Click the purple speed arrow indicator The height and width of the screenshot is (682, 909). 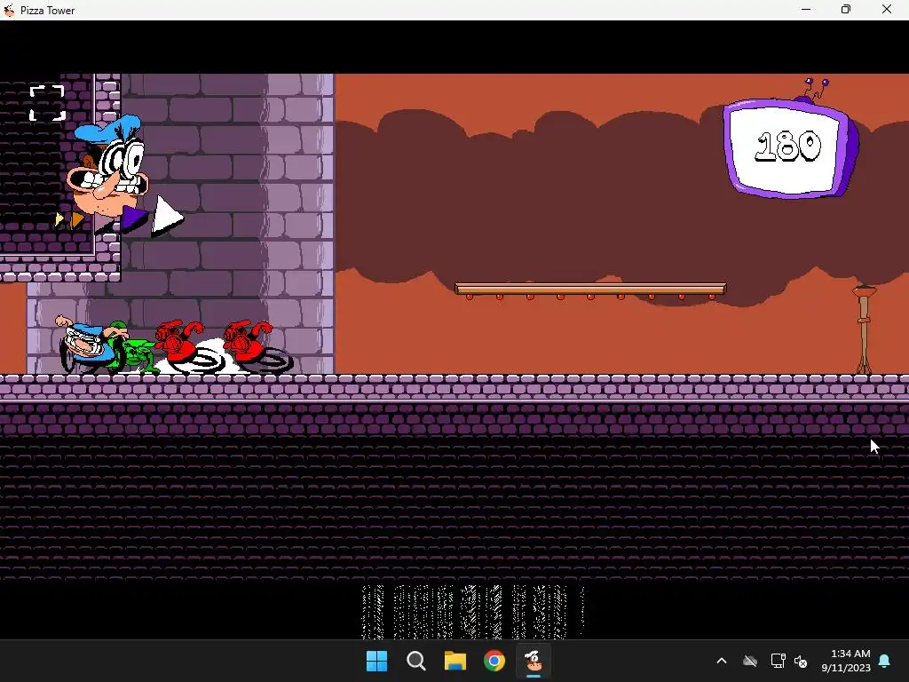[134, 218]
